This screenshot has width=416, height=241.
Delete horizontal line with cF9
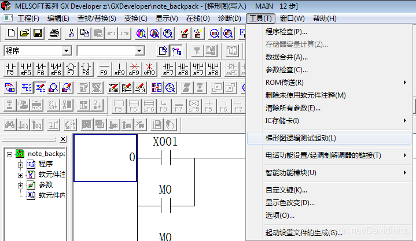click(134, 69)
